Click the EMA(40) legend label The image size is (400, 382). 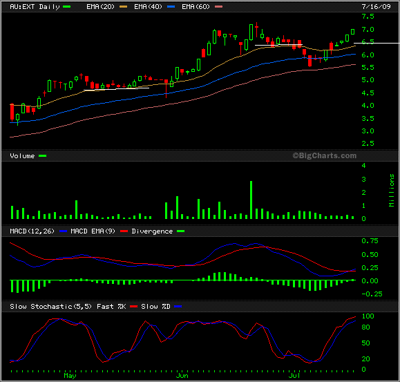point(149,7)
